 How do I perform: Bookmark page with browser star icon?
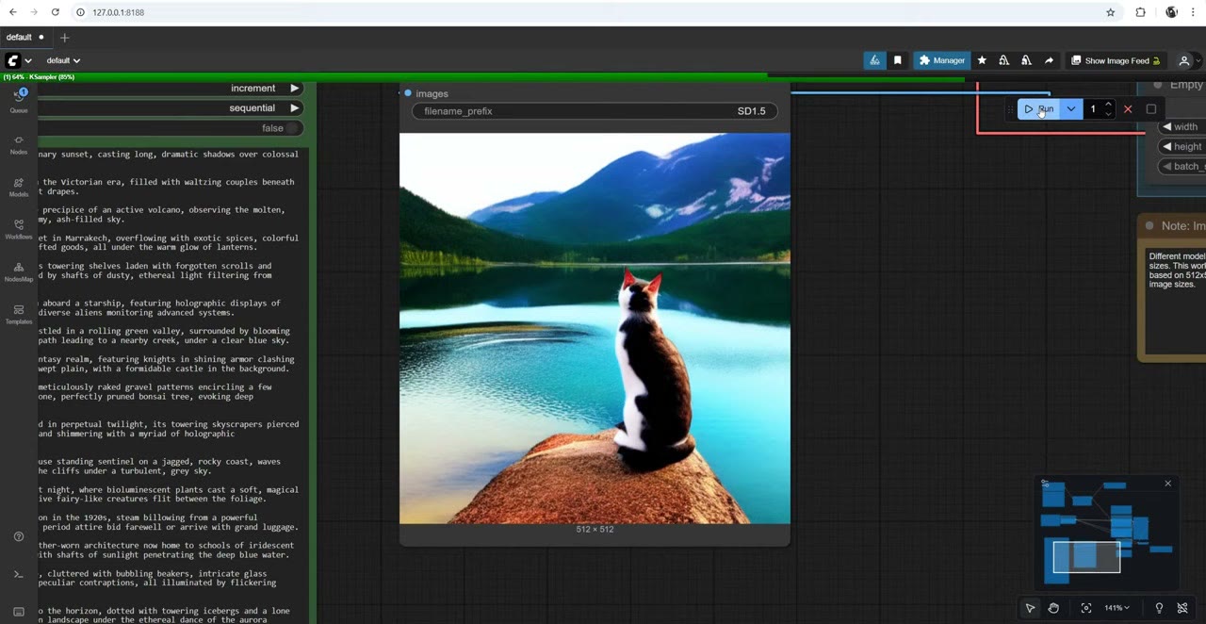[x=1111, y=12]
